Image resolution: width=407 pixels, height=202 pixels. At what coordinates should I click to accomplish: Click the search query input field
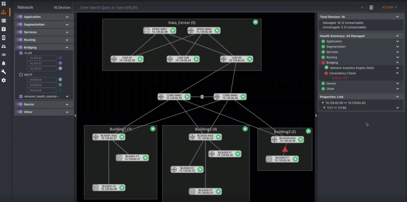219,8
